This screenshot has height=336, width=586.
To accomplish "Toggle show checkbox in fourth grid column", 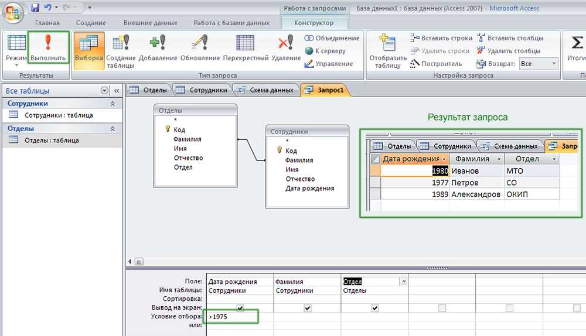I will pyautogui.click(x=442, y=308).
